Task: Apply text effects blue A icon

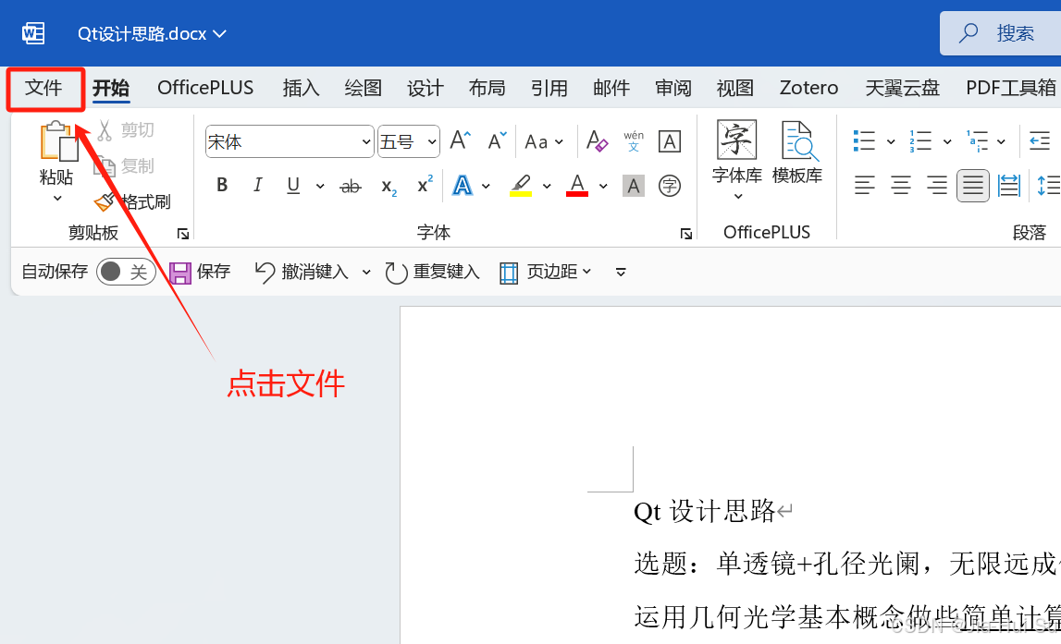Action: 463,185
